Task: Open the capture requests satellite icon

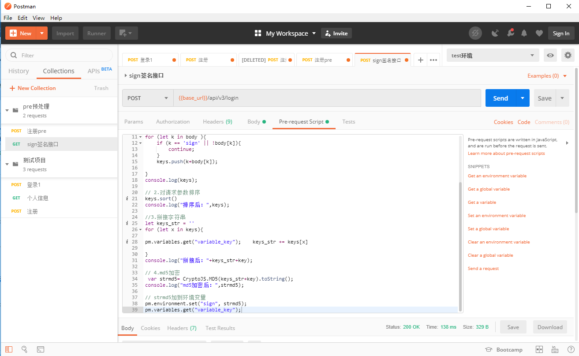Action: click(x=495, y=33)
